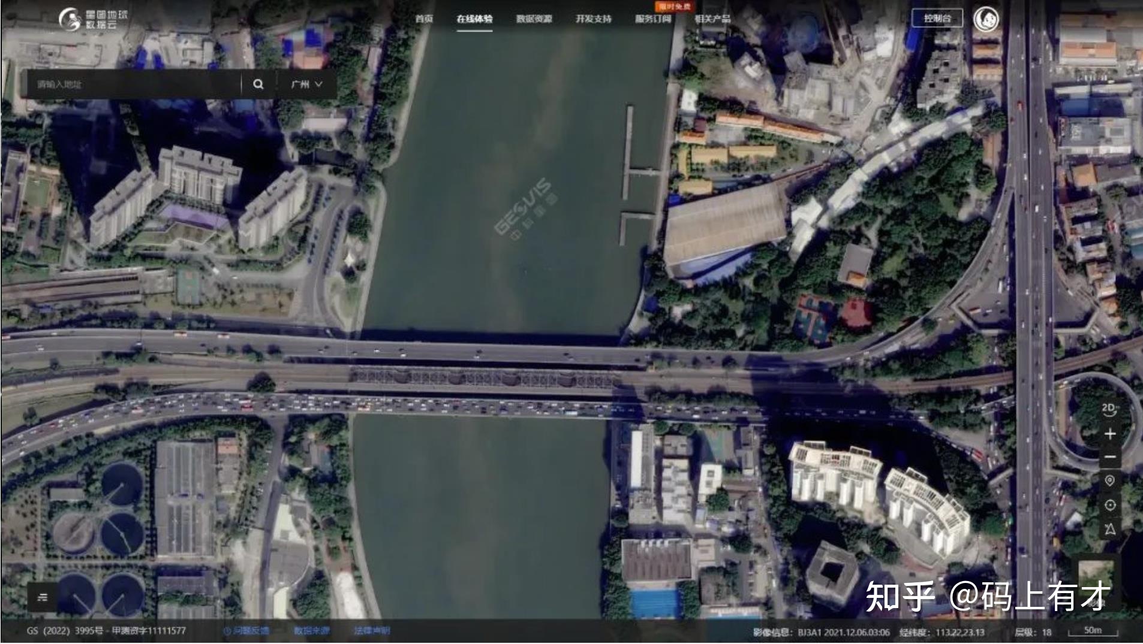Open the user avatar profile icon
The image size is (1143, 644).
(x=985, y=19)
